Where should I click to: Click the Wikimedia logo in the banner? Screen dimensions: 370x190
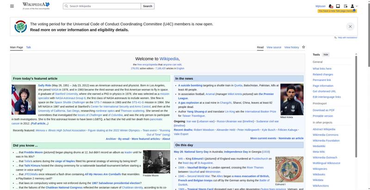coord(20,27)
